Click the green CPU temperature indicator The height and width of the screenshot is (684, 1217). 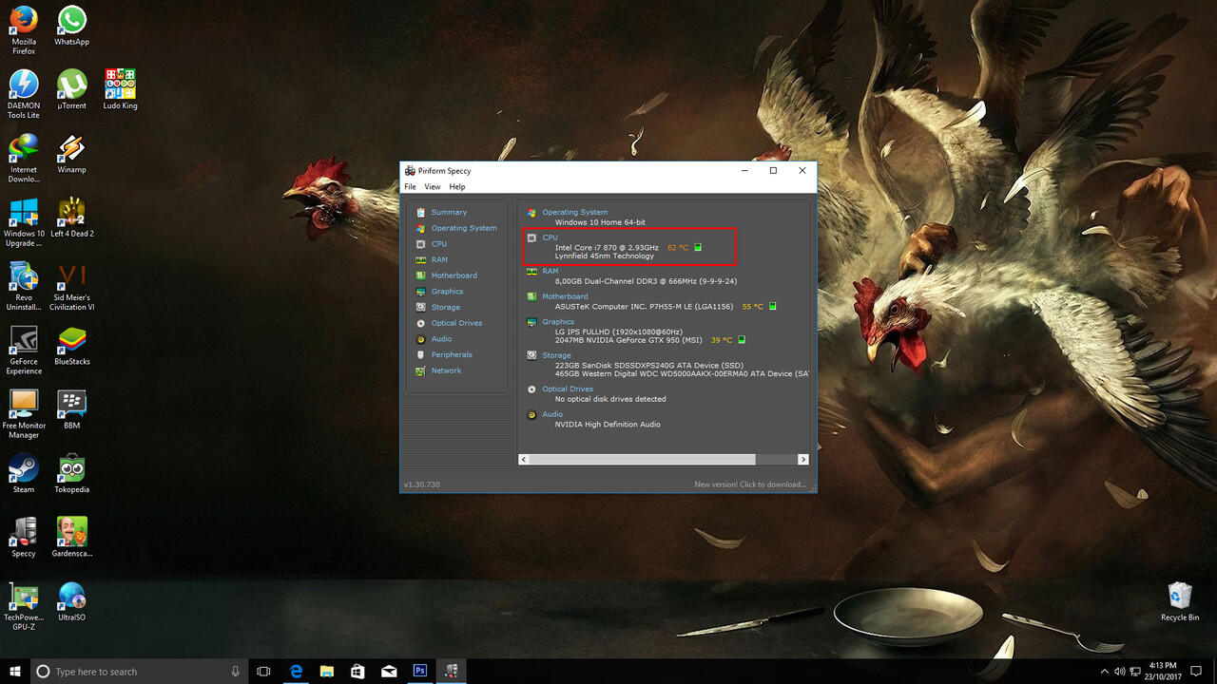click(x=698, y=247)
